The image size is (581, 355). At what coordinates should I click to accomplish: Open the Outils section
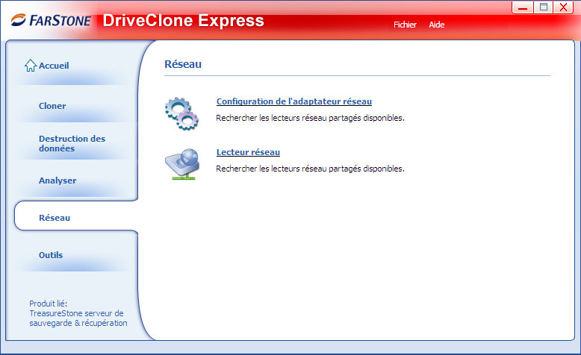coord(51,255)
